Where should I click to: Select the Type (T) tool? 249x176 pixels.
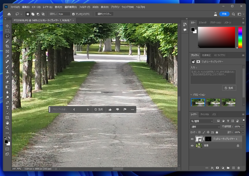click(7, 108)
